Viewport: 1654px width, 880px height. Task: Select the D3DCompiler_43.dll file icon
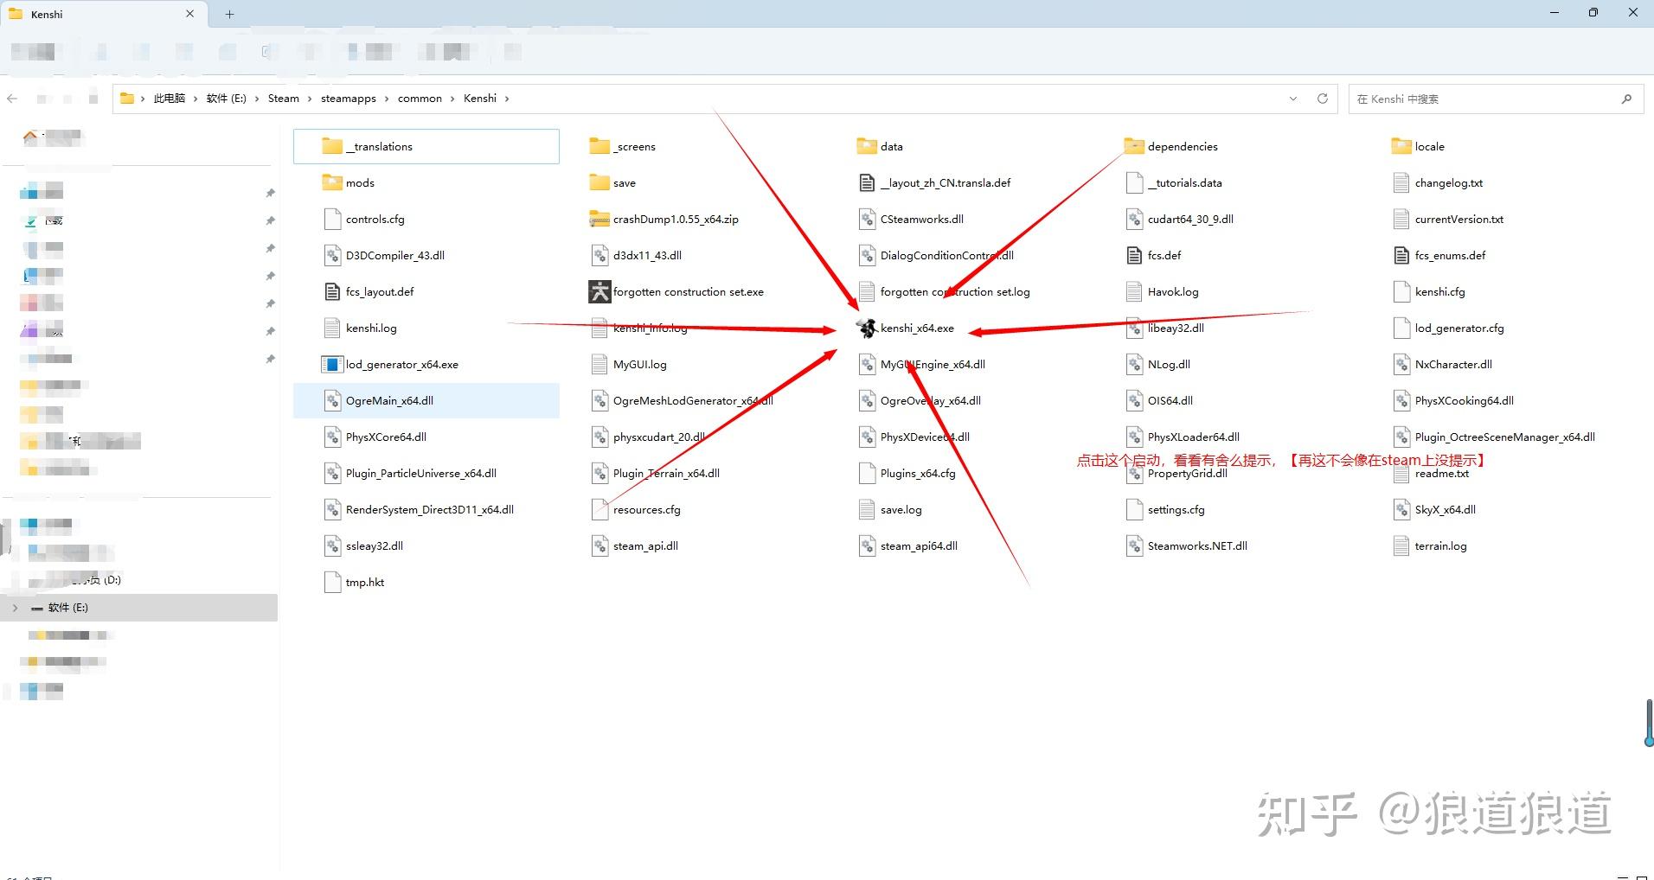point(332,256)
